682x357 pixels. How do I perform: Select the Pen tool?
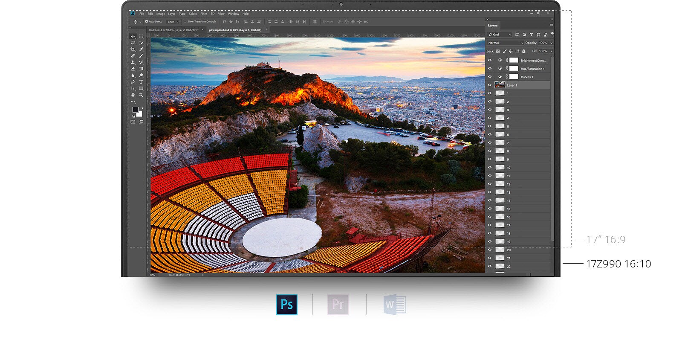pos(133,81)
